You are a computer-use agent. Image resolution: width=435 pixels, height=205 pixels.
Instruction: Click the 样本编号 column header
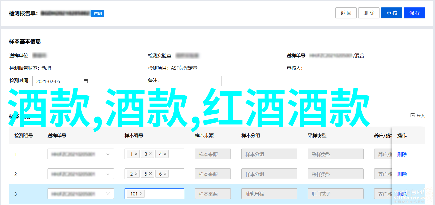coord(134,135)
